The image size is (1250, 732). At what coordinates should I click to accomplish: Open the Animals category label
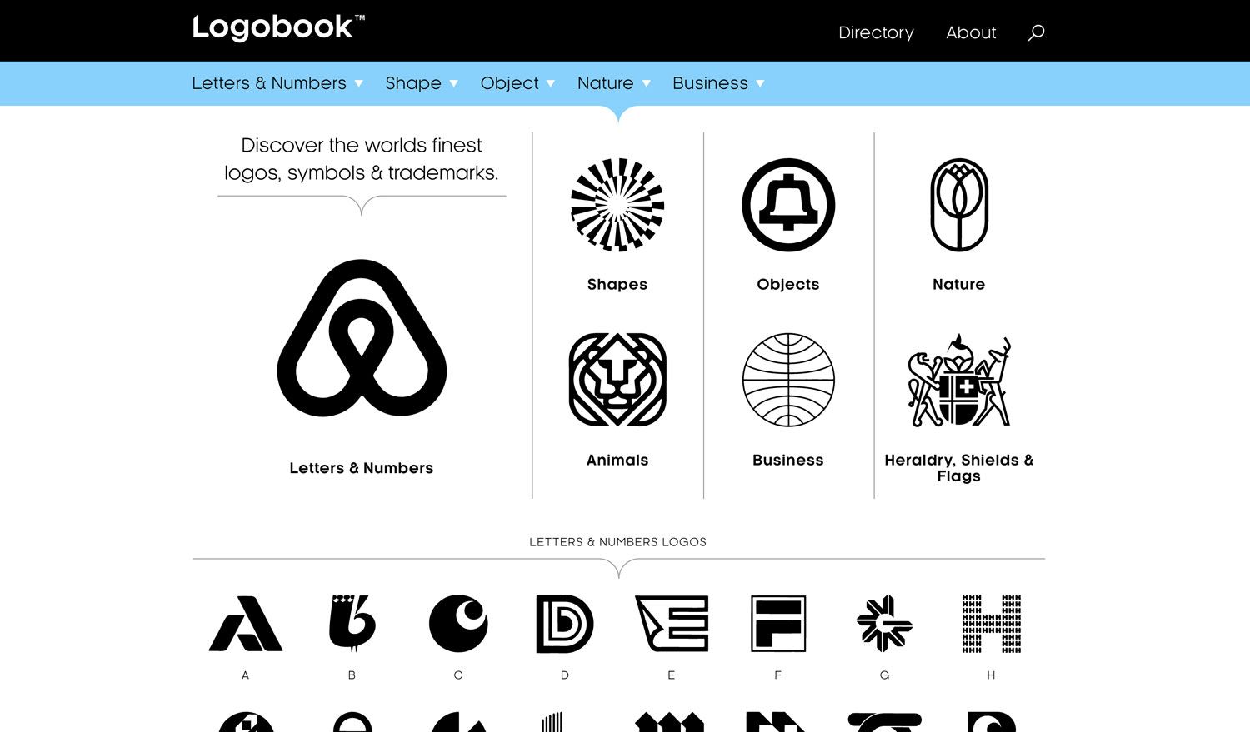[x=617, y=460]
